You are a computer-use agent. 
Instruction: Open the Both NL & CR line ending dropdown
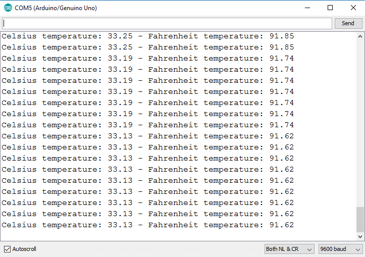tap(289, 249)
